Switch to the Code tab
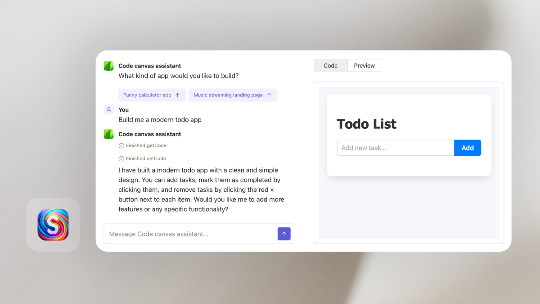540x304 pixels. point(331,65)
